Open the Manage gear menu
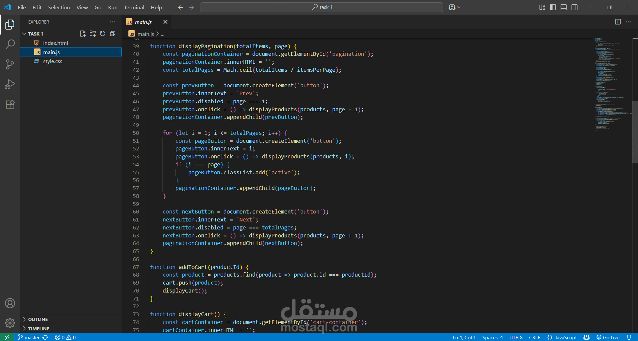Image resolution: width=638 pixels, height=341 pixels. 10,323
